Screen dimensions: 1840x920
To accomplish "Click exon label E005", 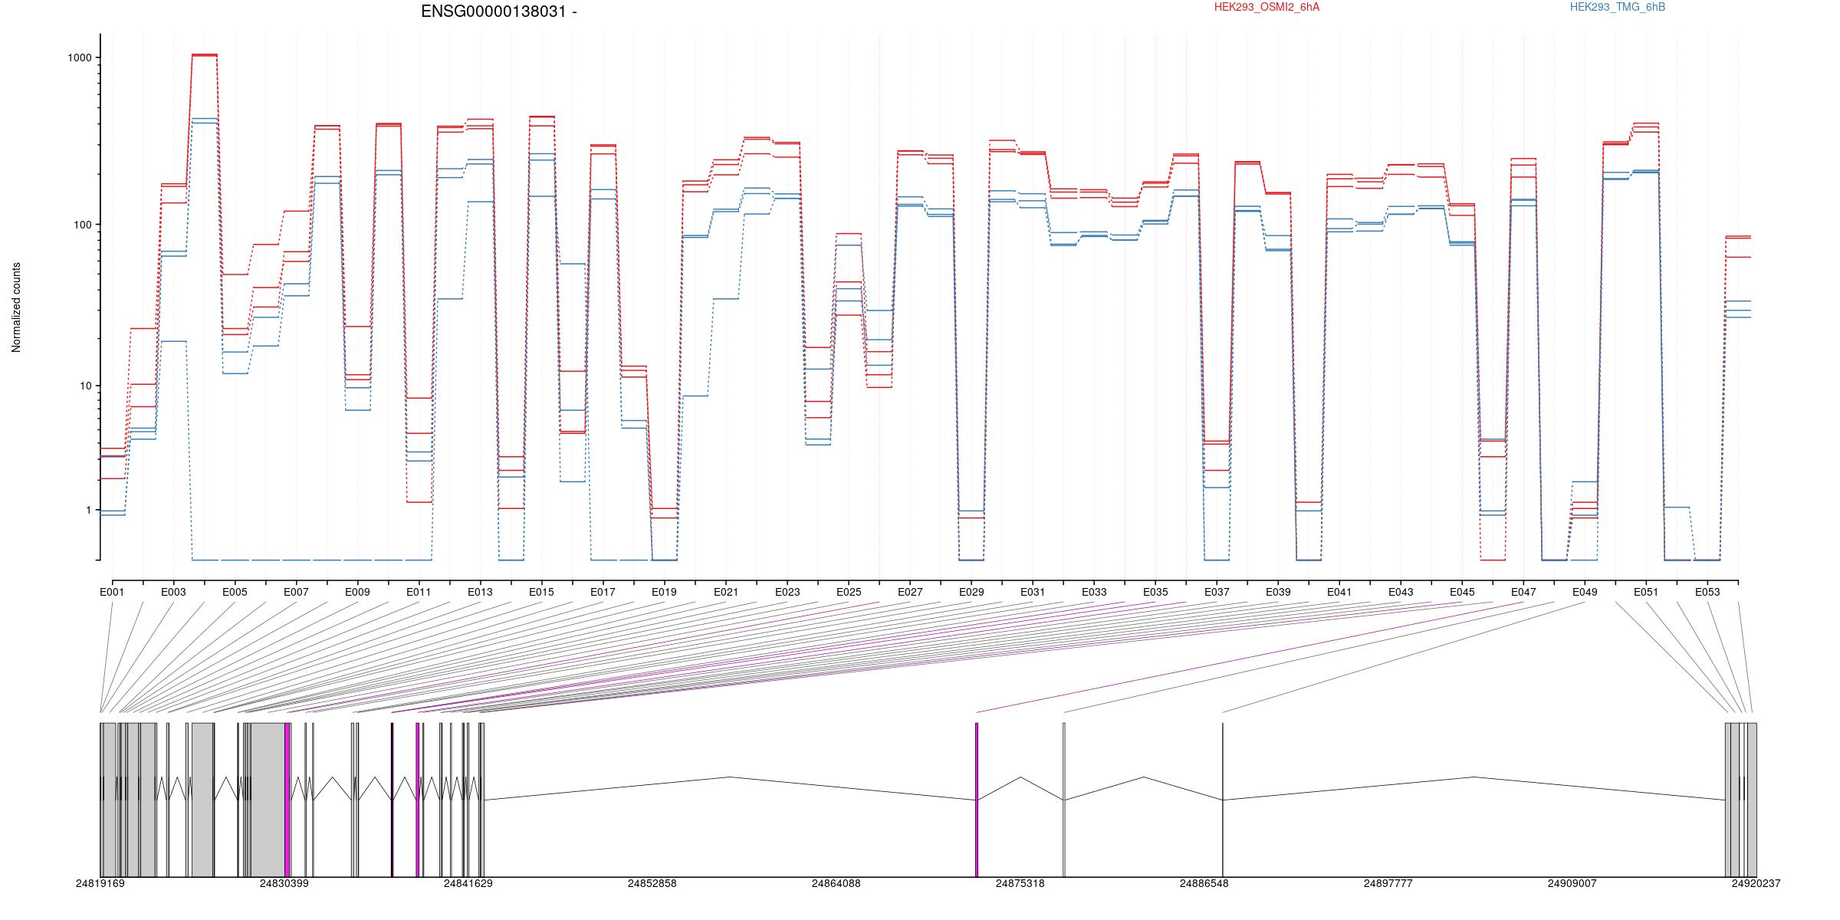I will pos(235,592).
